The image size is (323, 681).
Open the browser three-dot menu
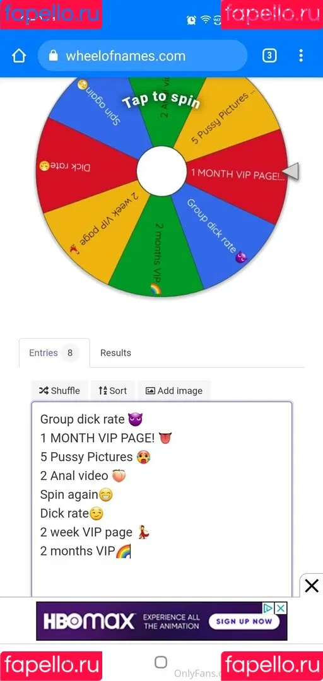pyautogui.click(x=301, y=55)
